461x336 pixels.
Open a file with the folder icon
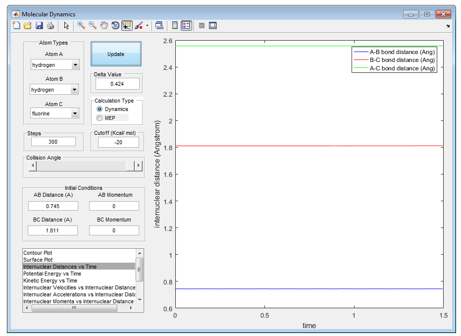point(28,26)
